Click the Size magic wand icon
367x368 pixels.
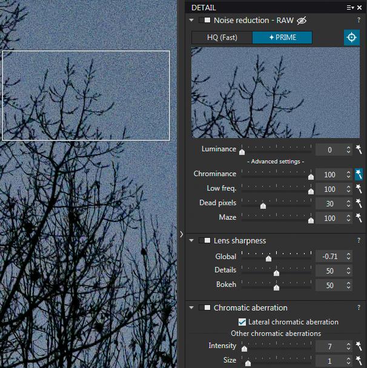tap(359, 361)
